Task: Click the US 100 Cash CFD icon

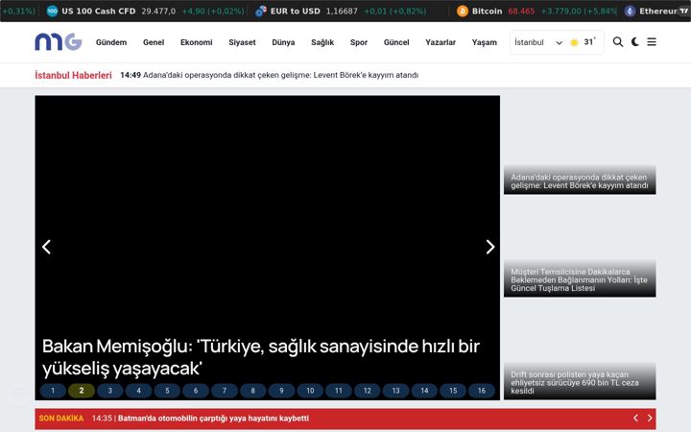Action: pyautogui.click(x=52, y=11)
